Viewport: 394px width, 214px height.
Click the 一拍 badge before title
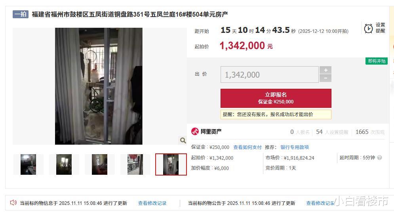[21, 14]
